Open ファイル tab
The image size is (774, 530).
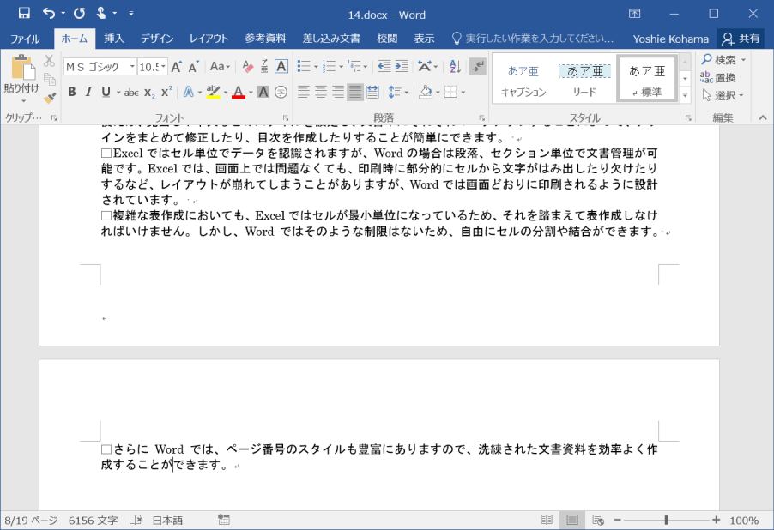[25, 39]
